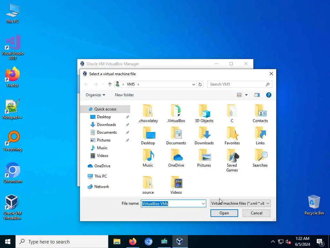Select the 3D Objects folder
Image resolution: width=330 pixels, height=248 pixels.
pyautogui.click(x=204, y=114)
